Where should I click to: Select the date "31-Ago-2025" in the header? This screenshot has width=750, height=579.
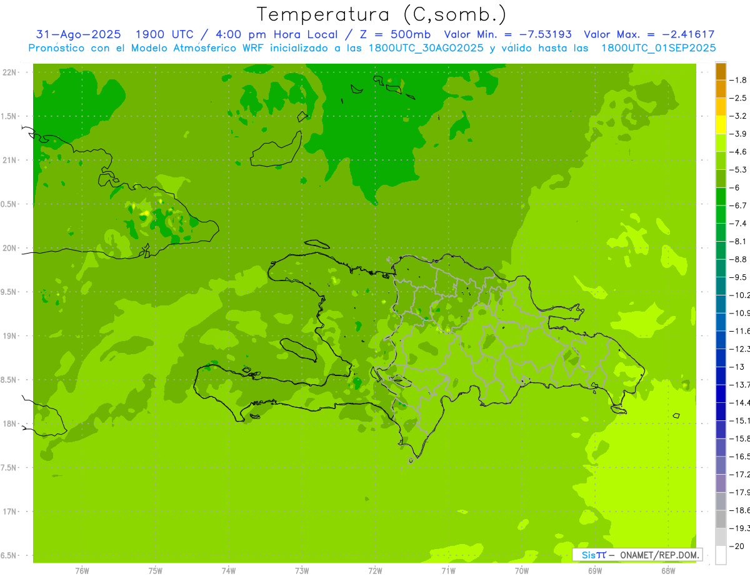click(79, 35)
